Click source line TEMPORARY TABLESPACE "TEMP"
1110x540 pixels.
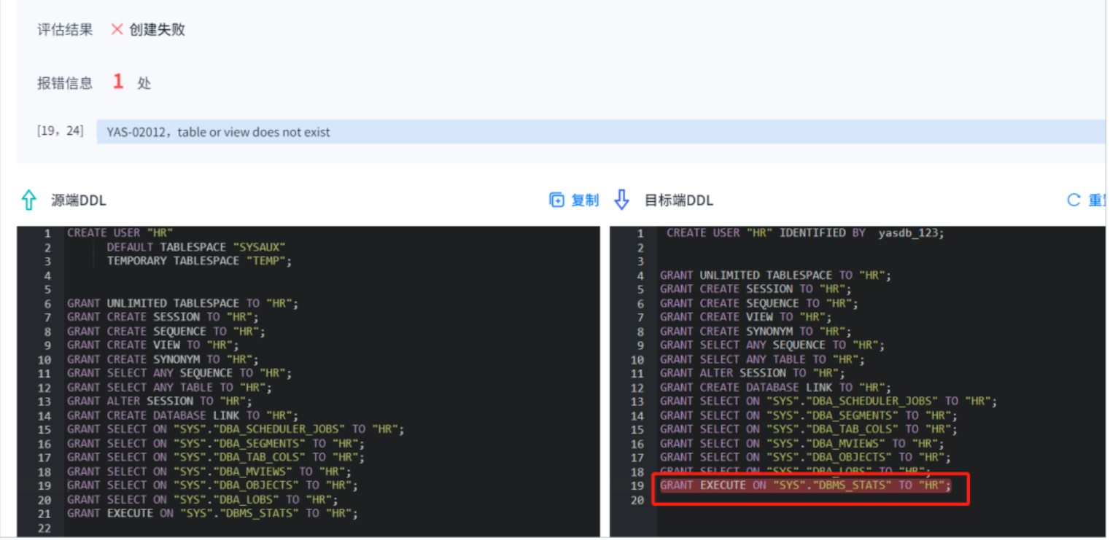click(199, 261)
